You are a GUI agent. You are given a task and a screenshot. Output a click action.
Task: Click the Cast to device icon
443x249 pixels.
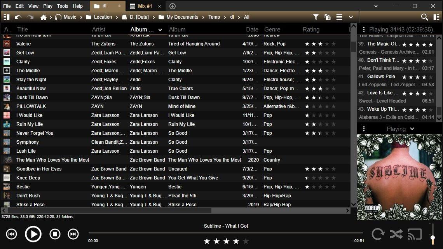click(x=415, y=234)
